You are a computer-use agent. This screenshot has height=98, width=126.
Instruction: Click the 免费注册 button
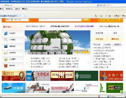point(99,33)
